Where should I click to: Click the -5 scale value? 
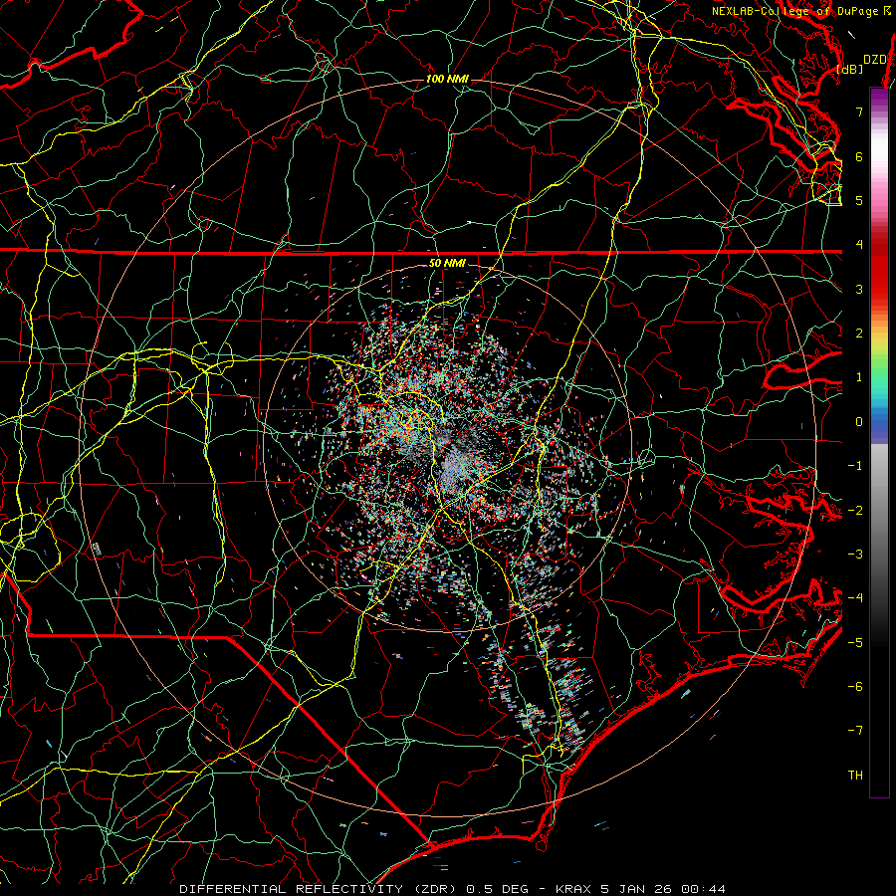click(x=855, y=643)
